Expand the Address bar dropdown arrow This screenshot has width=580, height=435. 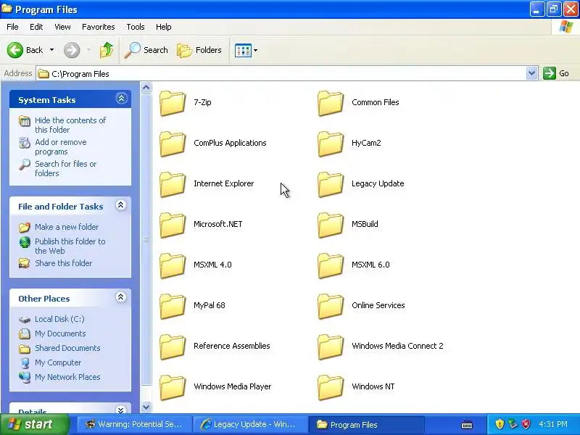(531, 73)
